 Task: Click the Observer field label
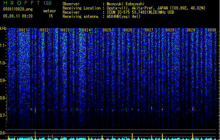pos(71,4)
